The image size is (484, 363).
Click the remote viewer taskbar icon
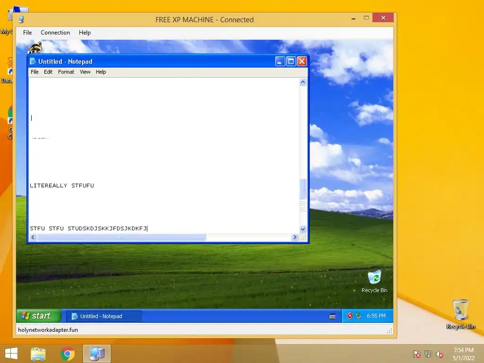[96, 354]
